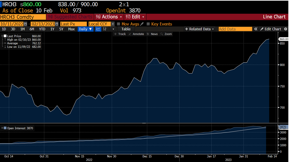This screenshot has width=289, height=162.
Task: Open the Actions menu
Action: [108, 17]
